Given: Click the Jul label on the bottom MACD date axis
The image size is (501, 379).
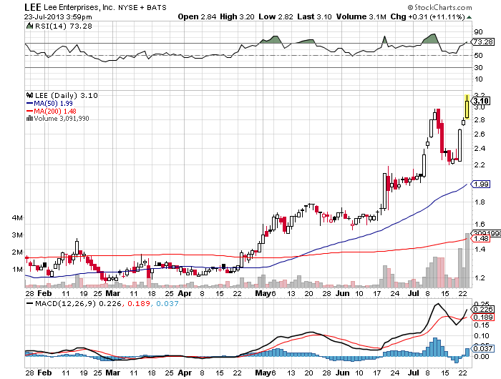Looking at the screenshot, I should [414, 373].
